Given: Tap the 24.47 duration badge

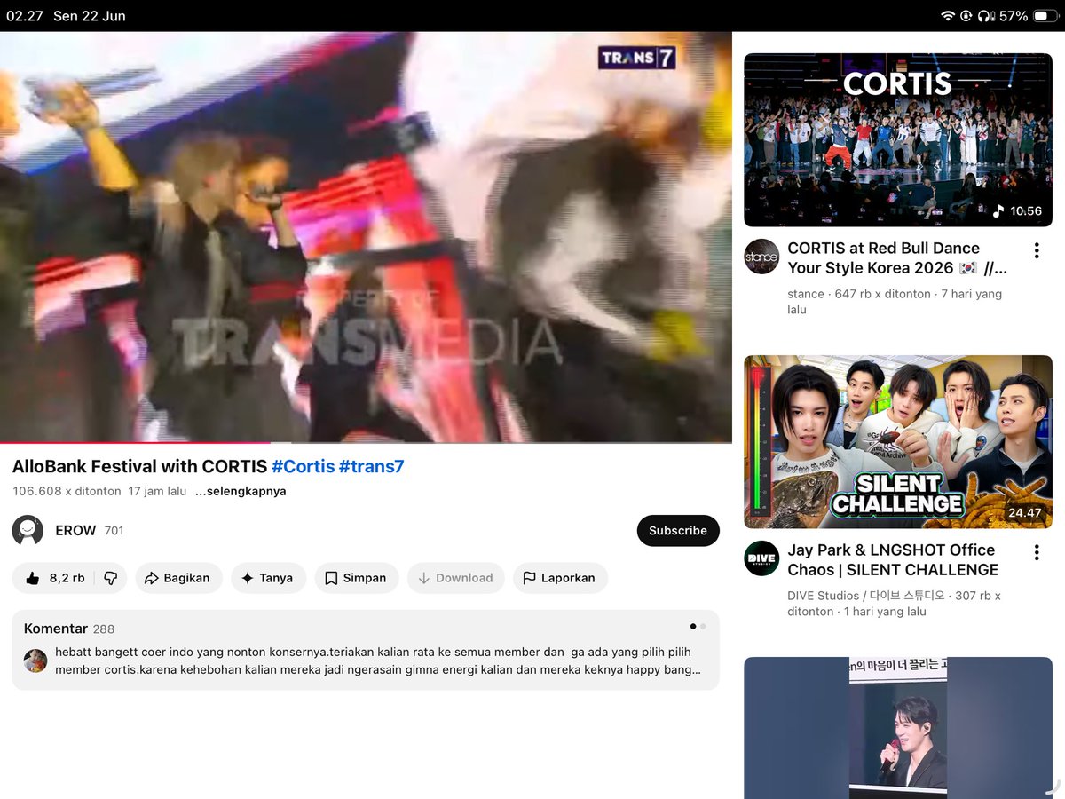Looking at the screenshot, I should click(x=1024, y=512).
